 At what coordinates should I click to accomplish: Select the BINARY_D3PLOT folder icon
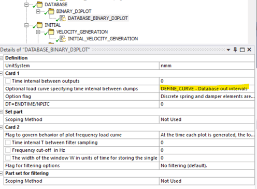51,11
